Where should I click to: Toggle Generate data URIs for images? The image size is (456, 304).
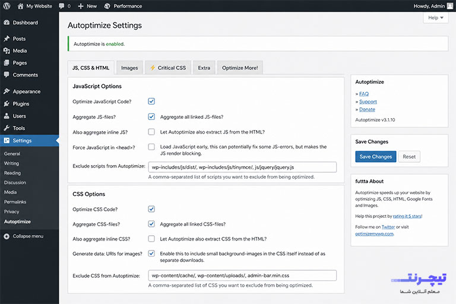151,254
